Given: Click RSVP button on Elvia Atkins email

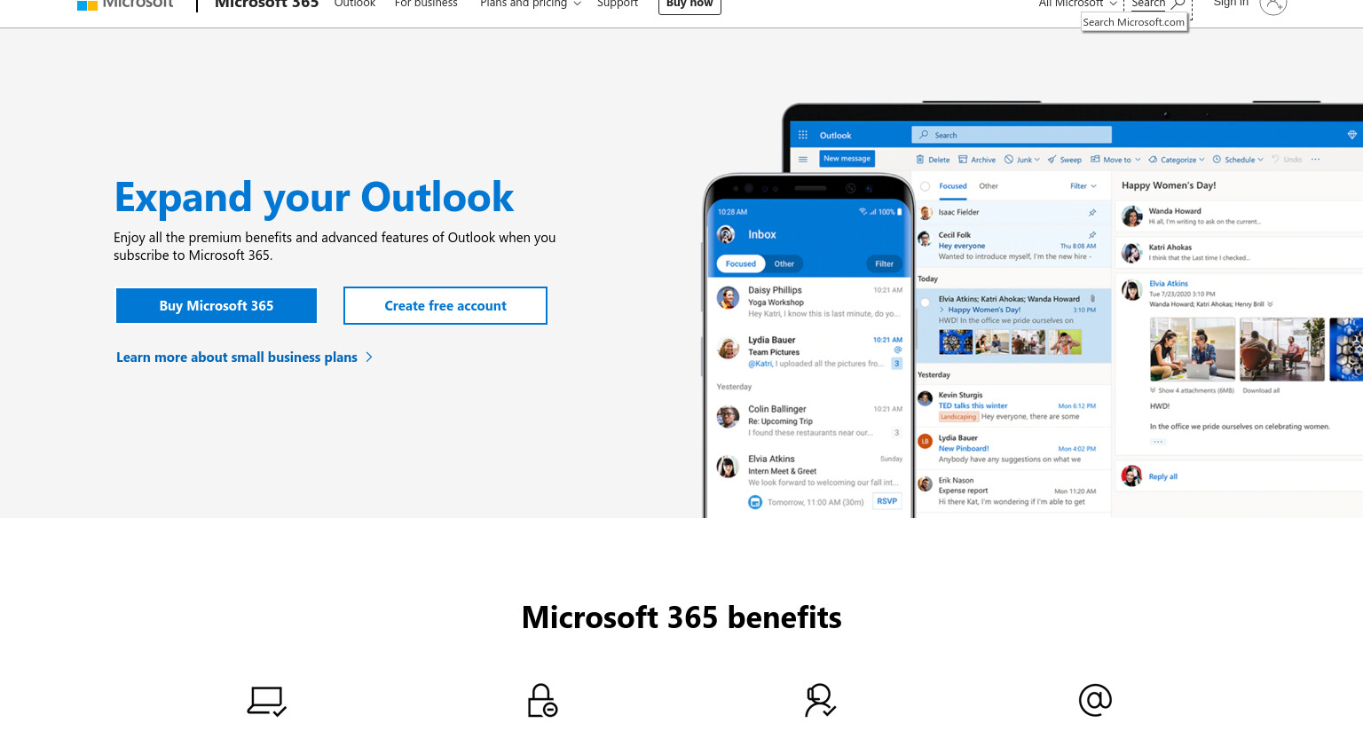Looking at the screenshot, I should pos(886,501).
